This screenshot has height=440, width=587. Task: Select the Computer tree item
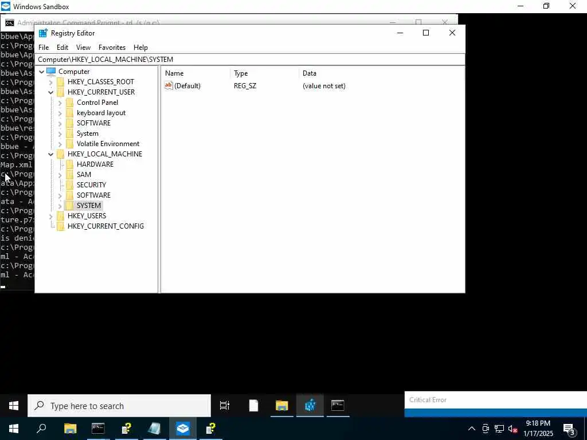pyautogui.click(x=74, y=72)
